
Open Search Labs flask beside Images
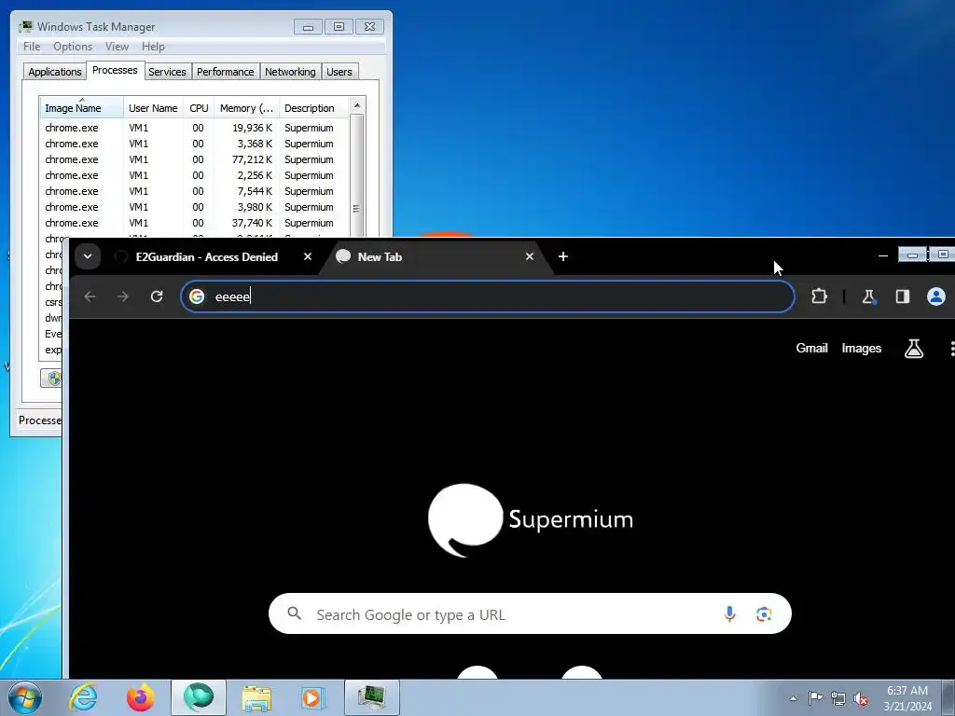pyautogui.click(x=914, y=349)
